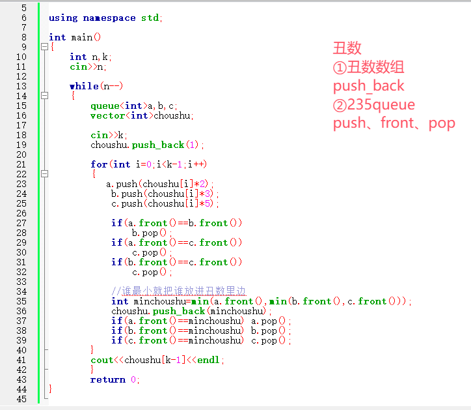The height and width of the screenshot is (410, 471).
Task: Click the opening brace on line 9
Action: pyautogui.click(x=52, y=47)
